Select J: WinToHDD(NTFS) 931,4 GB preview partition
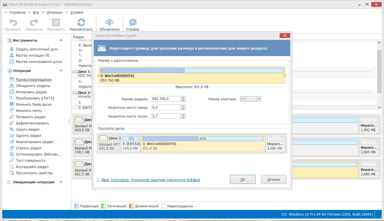Viewport: 384px width, 221px height. coord(203,143)
